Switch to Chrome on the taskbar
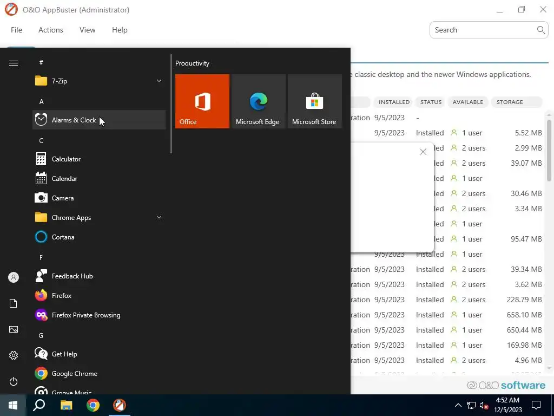554x416 pixels. 93,405
